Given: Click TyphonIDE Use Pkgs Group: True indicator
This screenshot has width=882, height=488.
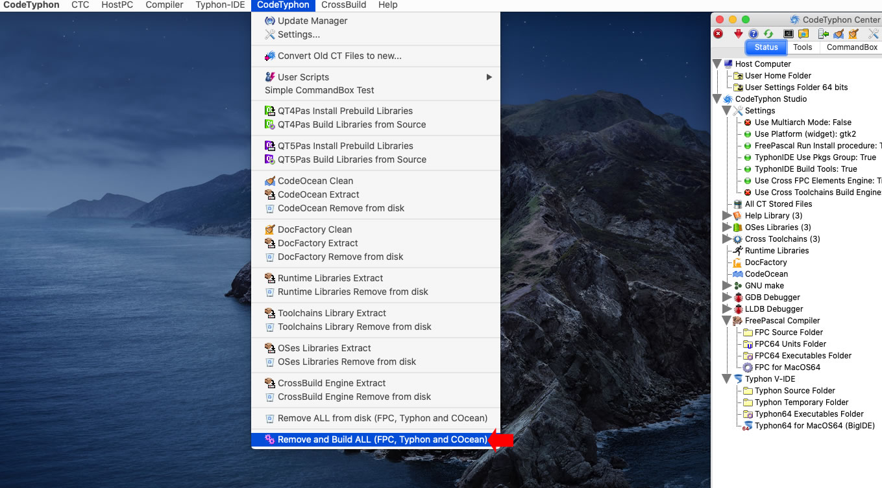Looking at the screenshot, I should (748, 157).
